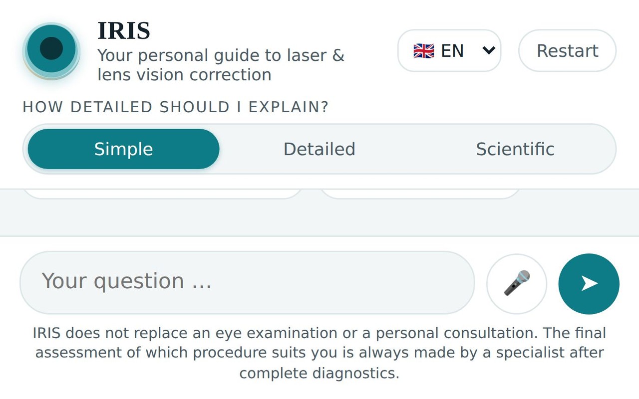Choose the Scientific explanation level

[x=515, y=149]
